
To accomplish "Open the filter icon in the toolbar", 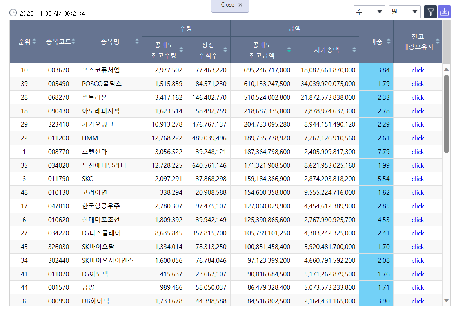I will coord(430,12).
